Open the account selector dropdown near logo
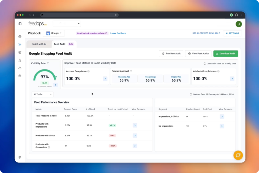Viewport: 259px width, 173px height. coord(67,23)
